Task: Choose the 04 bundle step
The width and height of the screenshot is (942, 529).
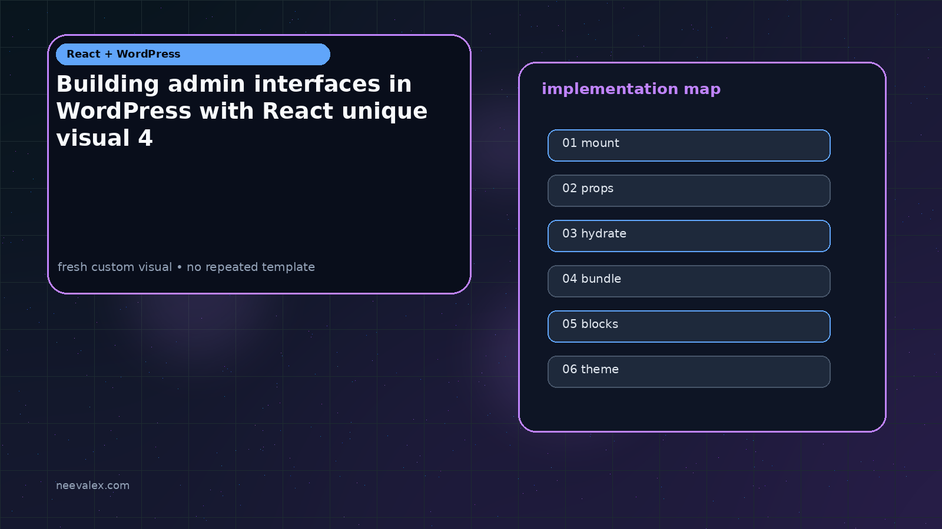Action: tap(689, 281)
